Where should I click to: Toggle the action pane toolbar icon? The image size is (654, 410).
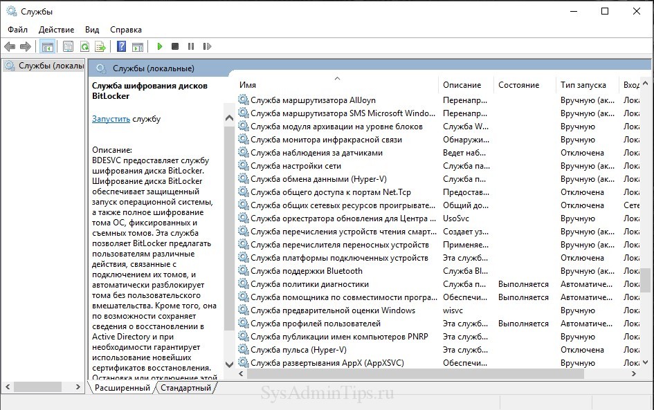pyautogui.click(x=138, y=46)
